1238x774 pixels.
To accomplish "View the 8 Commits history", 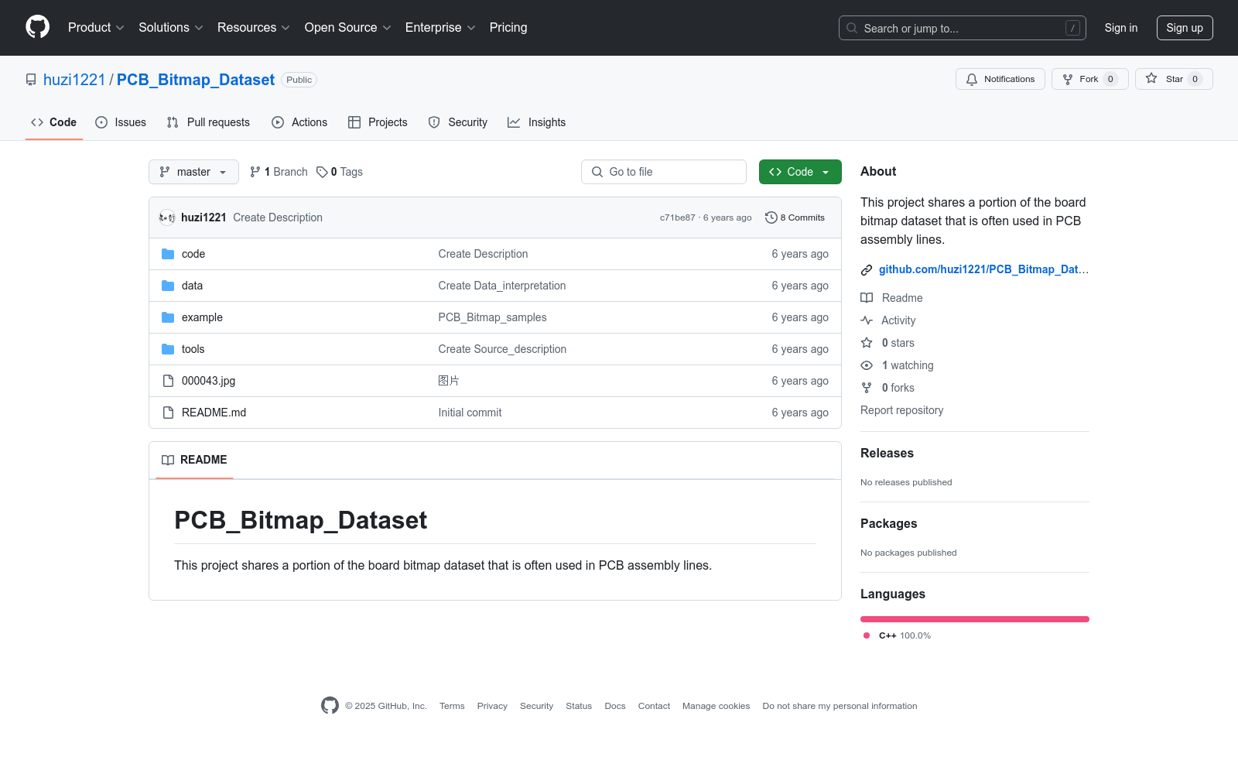I will [x=795, y=217].
